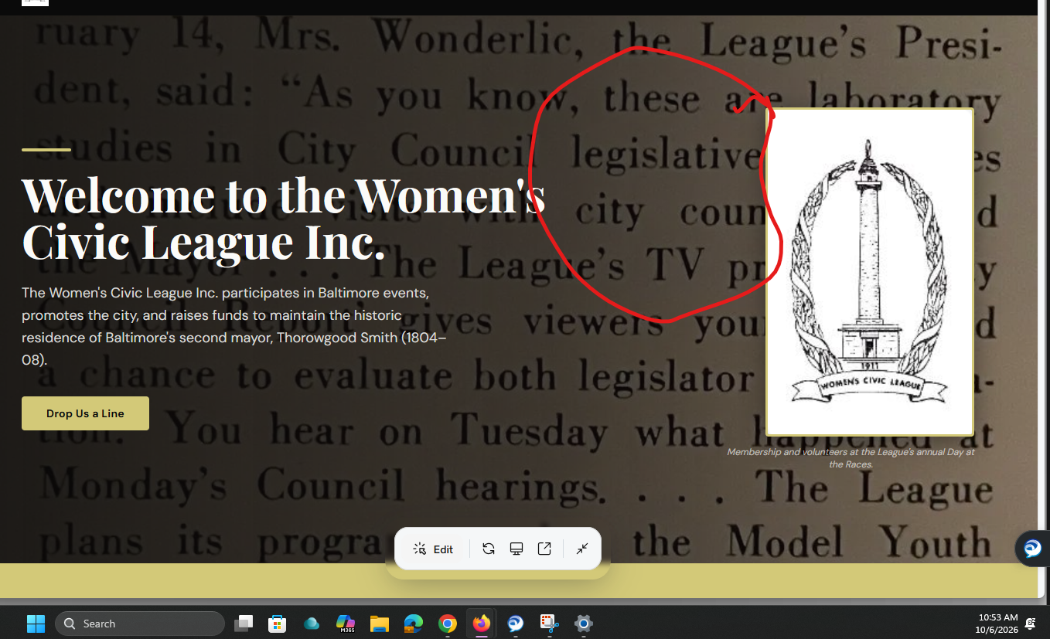1050x639 pixels.
Task: Open the Snipping Tool from the taskbar
Action: [x=550, y=624]
